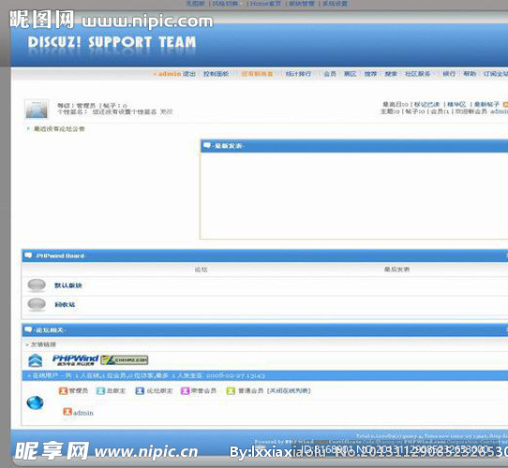Open the 默认版块 forum link
The width and height of the screenshot is (508, 468).
pos(68,285)
